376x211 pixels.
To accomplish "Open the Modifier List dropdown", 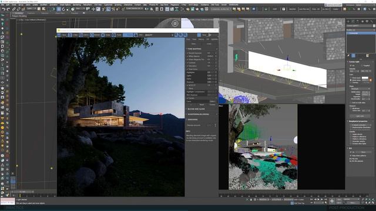I will pyautogui.click(x=361, y=30).
